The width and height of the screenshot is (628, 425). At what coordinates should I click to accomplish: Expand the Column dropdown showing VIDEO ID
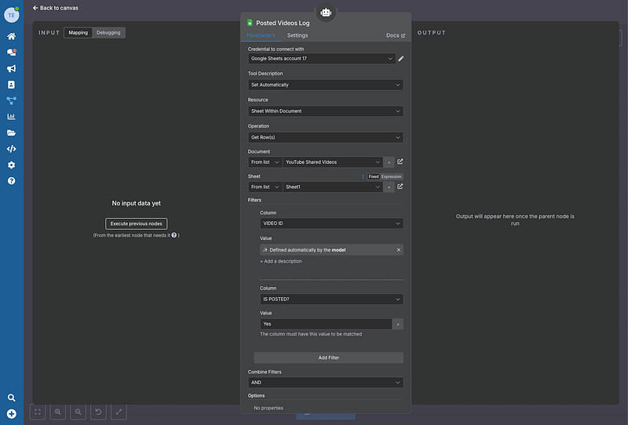331,223
